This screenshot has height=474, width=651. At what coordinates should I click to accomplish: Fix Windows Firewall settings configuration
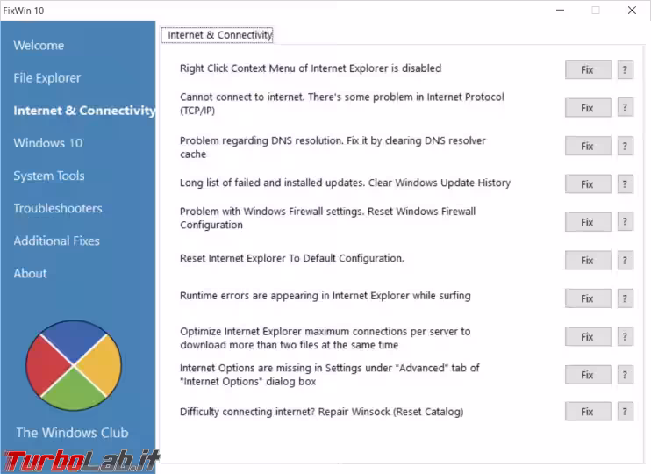tap(588, 222)
